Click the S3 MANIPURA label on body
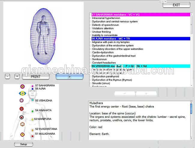 [x=43, y=119]
